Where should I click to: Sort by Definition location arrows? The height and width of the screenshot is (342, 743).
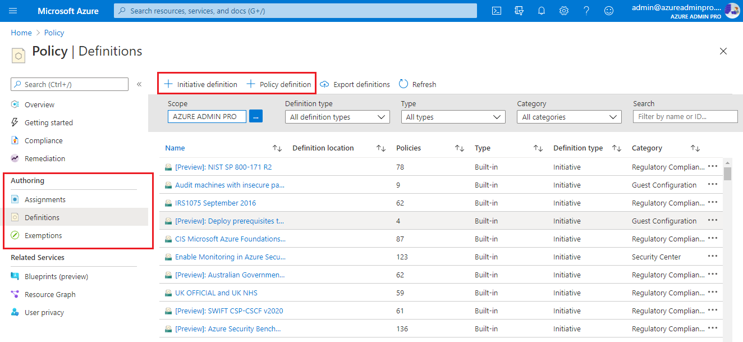381,148
